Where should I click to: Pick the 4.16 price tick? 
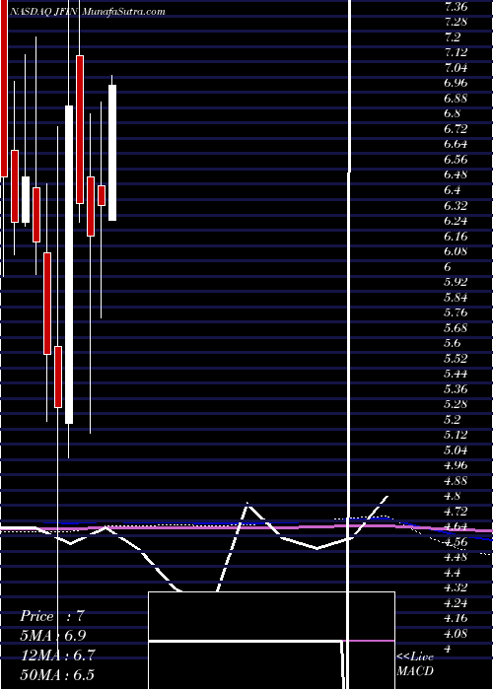click(456, 619)
